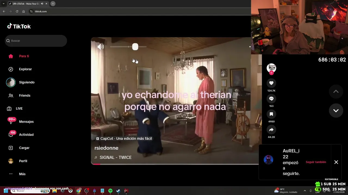Image resolution: width=348 pixels, height=195 pixels.
Task: Click the Buscar search field in TikTok
Action: (36, 41)
